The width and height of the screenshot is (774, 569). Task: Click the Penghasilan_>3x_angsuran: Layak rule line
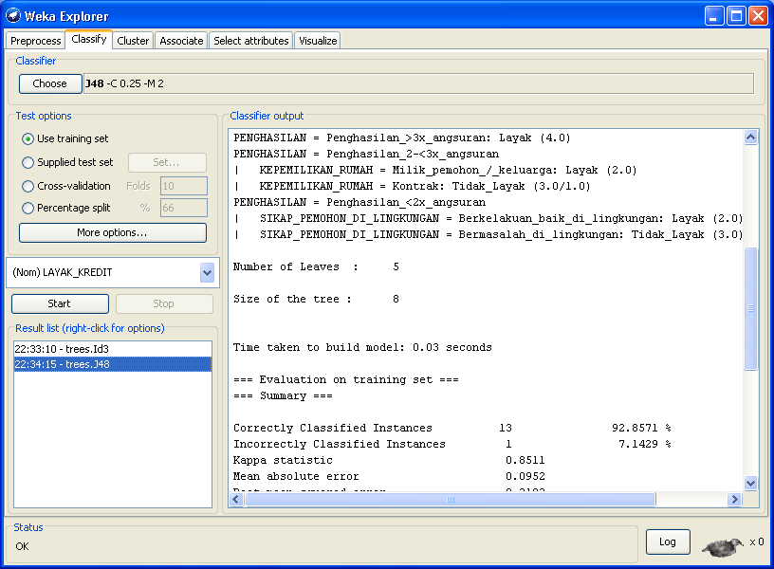402,138
